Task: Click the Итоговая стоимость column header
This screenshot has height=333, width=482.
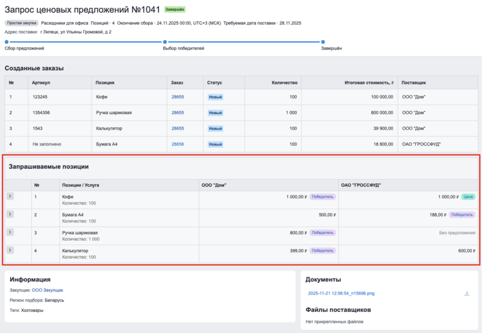Action: point(368,82)
